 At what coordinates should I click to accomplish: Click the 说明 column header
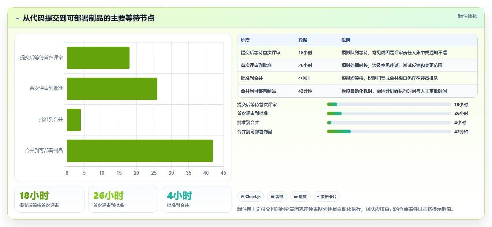346,40
